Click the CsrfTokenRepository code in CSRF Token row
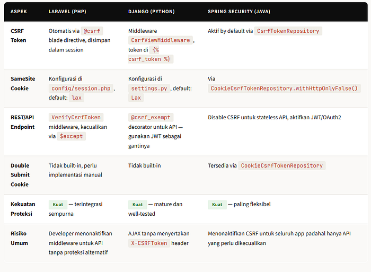The height and width of the screenshot is (272, 371). [288, 31]
